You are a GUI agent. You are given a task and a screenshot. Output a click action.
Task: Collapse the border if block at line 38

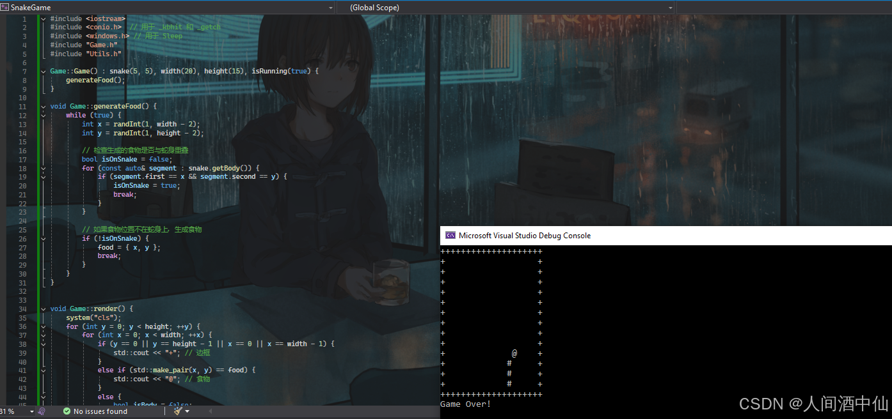(43, 344)
